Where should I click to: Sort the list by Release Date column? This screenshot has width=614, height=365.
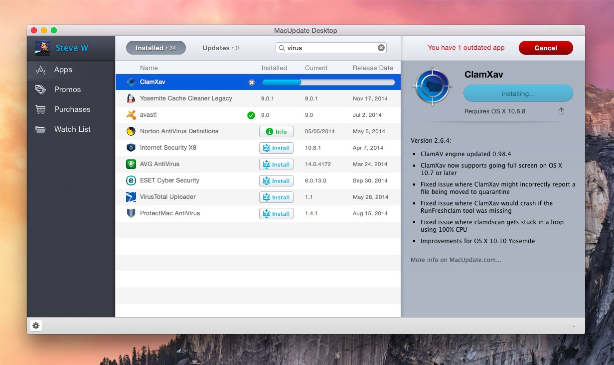(373, 68)
